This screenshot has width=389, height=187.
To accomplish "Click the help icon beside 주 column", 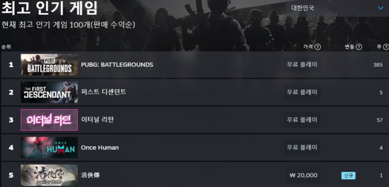I will pyautogui.click(x=386, y=47).
